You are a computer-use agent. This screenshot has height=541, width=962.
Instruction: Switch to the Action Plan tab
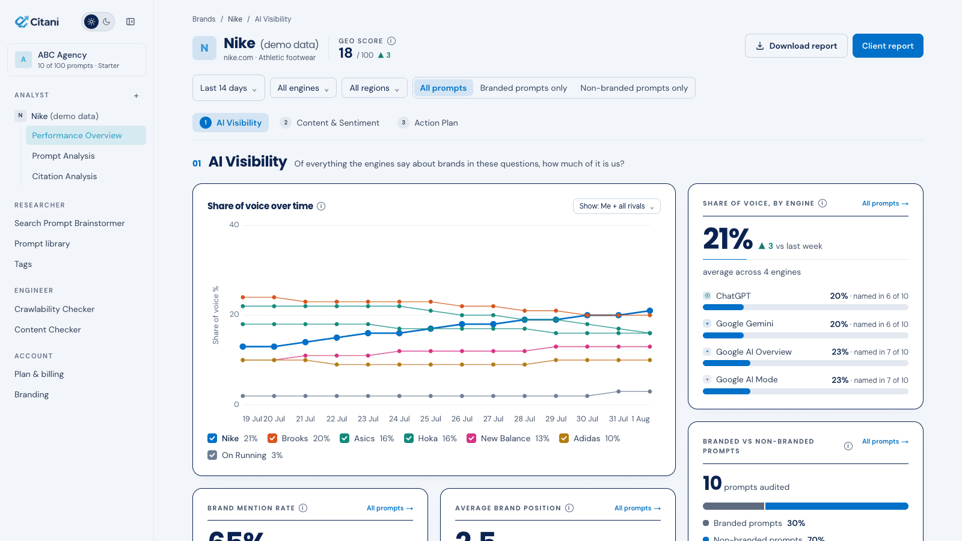tap(428, 123)
